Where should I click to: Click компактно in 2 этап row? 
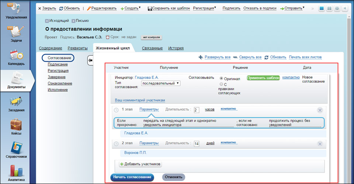pyautogui.click(x=229, y=142)
